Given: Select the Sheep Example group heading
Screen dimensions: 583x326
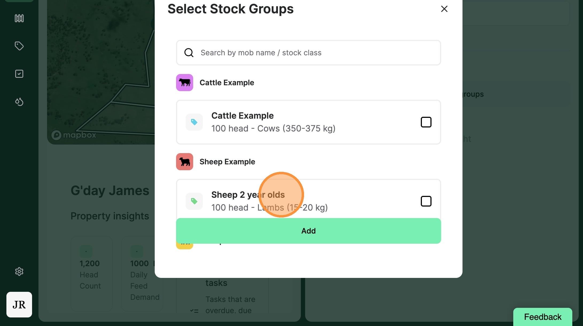Looking at the screenshot, I should (x=227, y=162).
